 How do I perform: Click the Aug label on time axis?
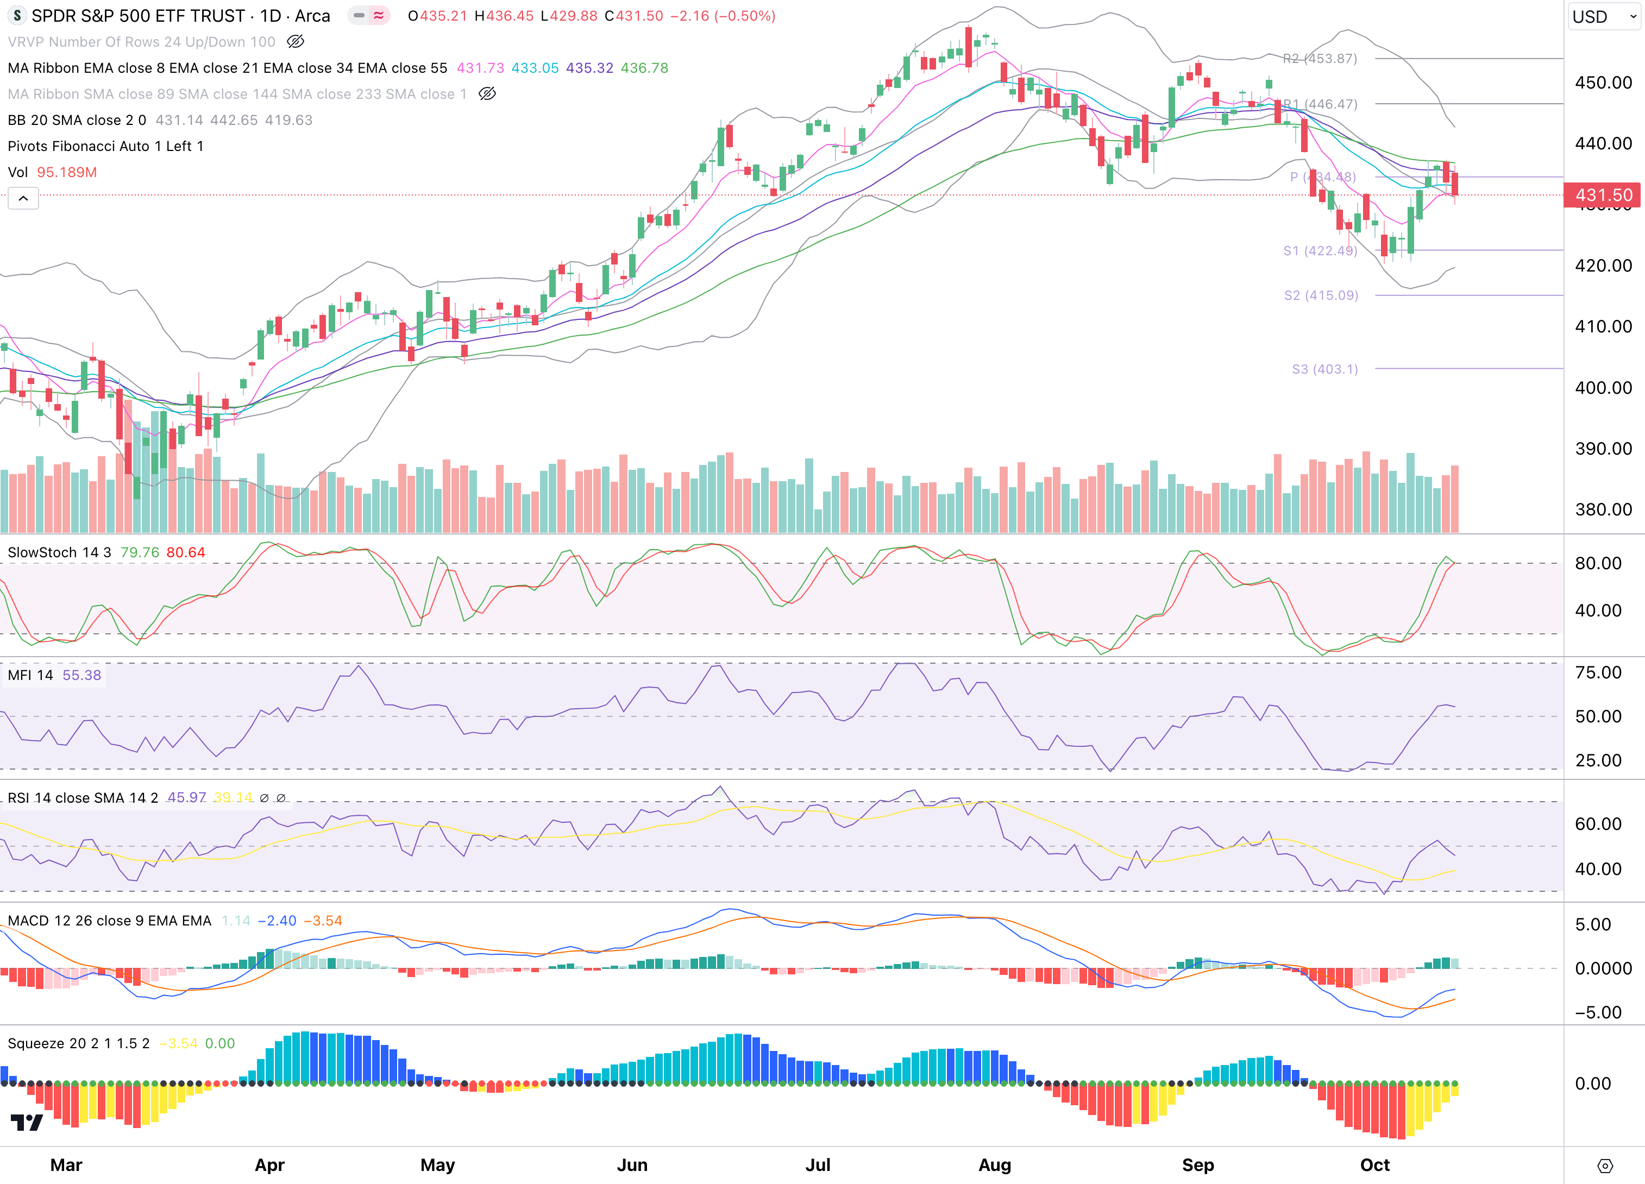click(x=994, y=1165)
